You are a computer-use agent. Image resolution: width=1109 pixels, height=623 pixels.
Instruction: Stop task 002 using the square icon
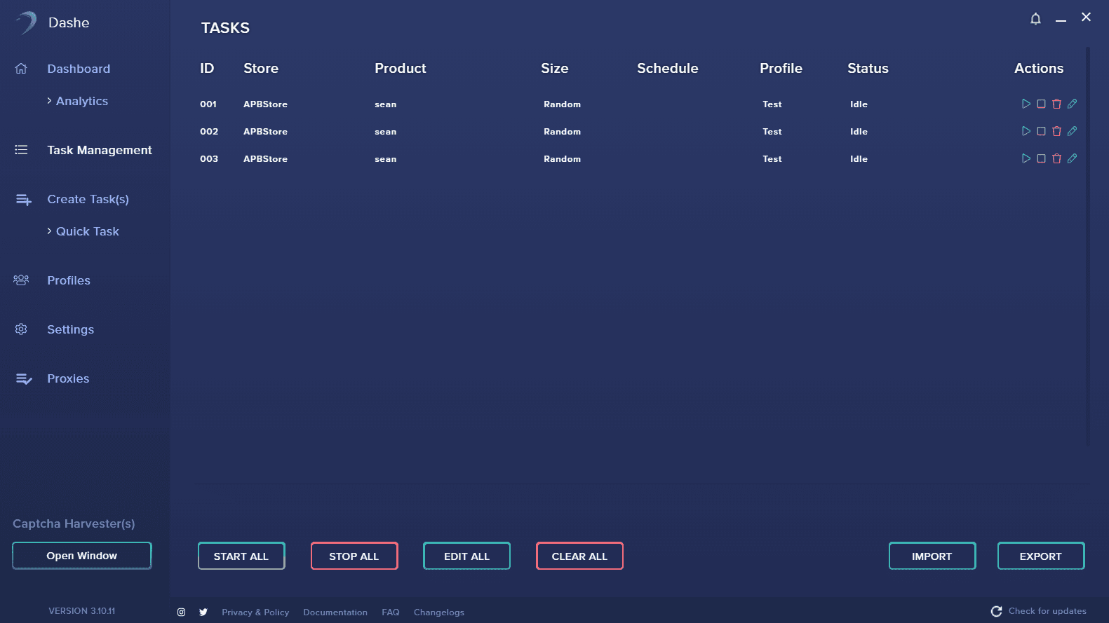coord(1041,131)
